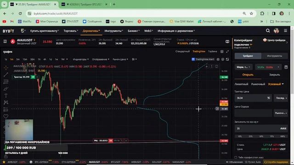Expand the more timeframes arrow after 1M
The height and width of the screenshot is (165, 294).
pos(67,59)
